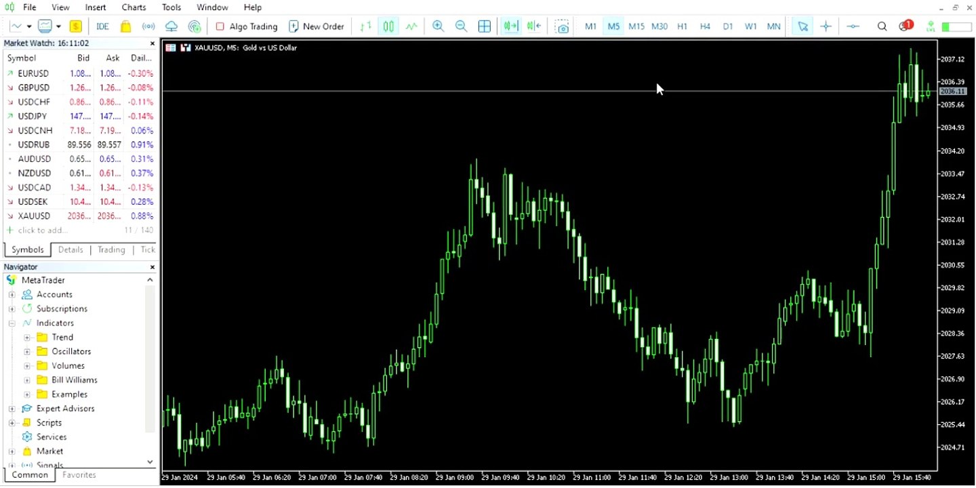The height and width of the screenshot is (488, 976).
Task: Switch to Favorites tab in Navigator
Action: [x=79, y=475]
